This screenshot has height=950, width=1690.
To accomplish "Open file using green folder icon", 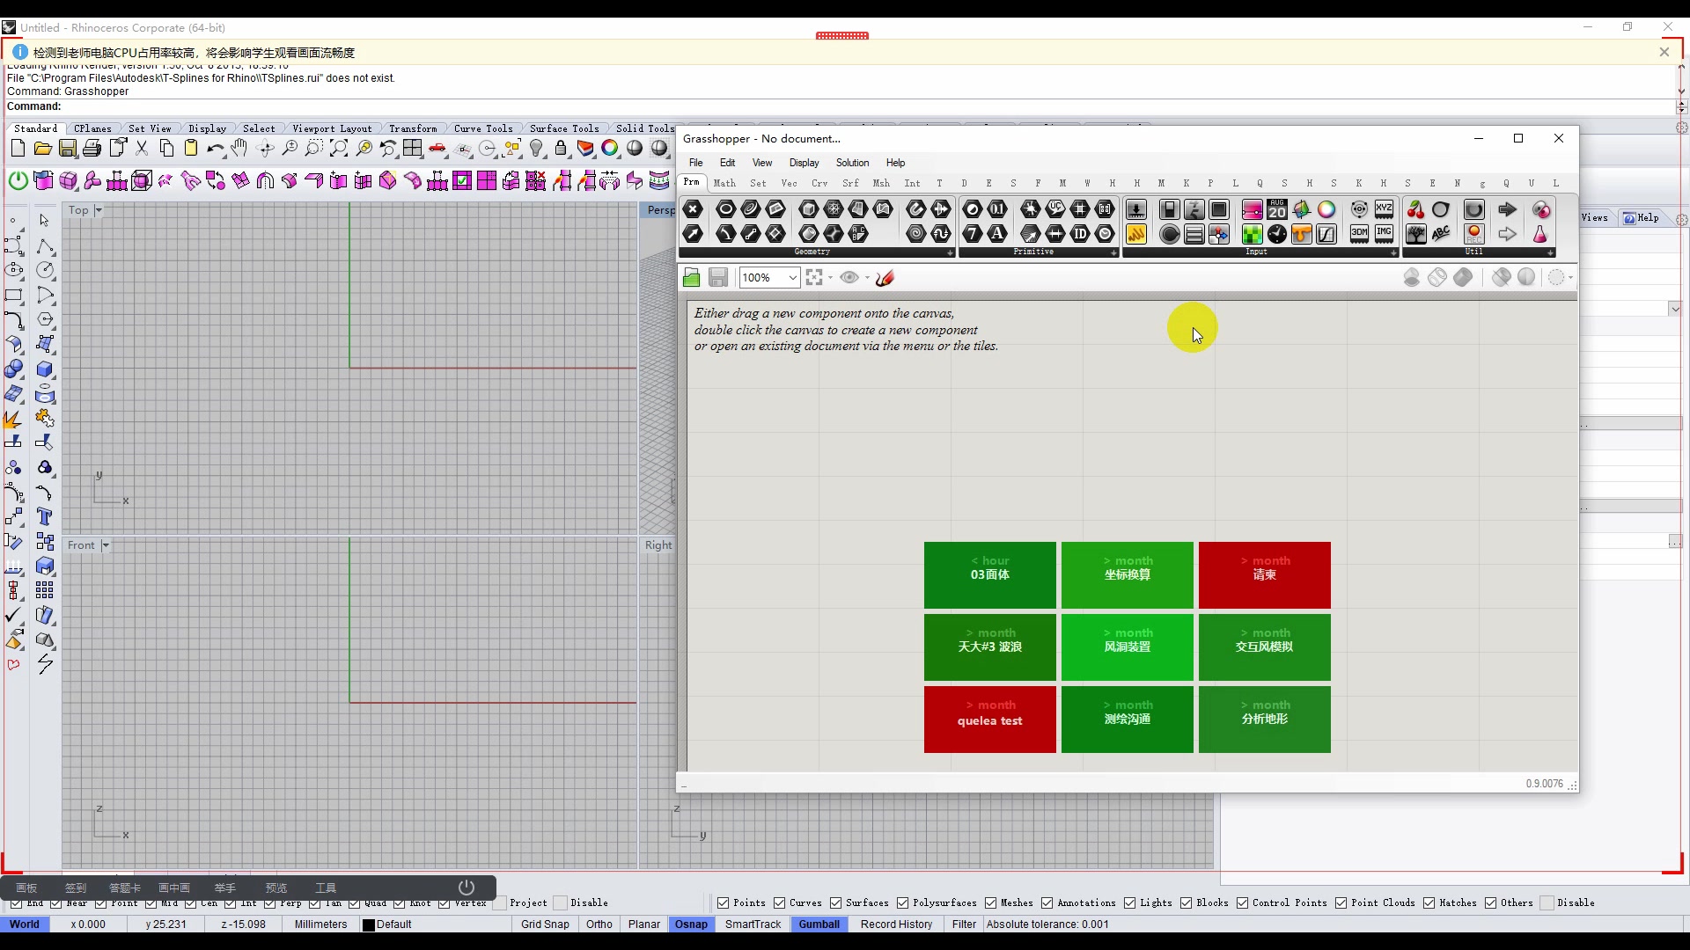I will point(692,278).
